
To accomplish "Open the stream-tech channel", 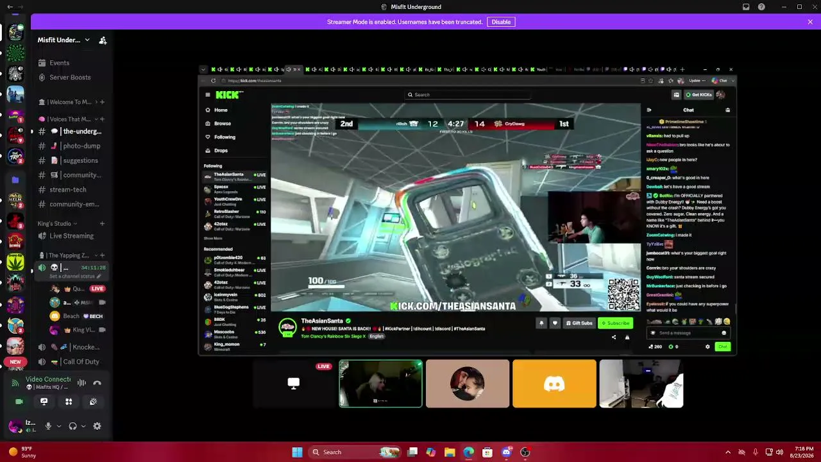I will tap(72, 190).
